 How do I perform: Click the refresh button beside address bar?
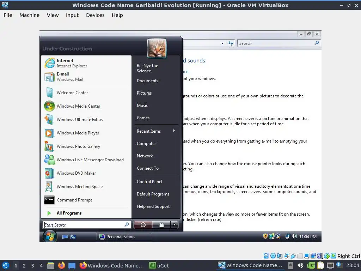coord(231,43)
